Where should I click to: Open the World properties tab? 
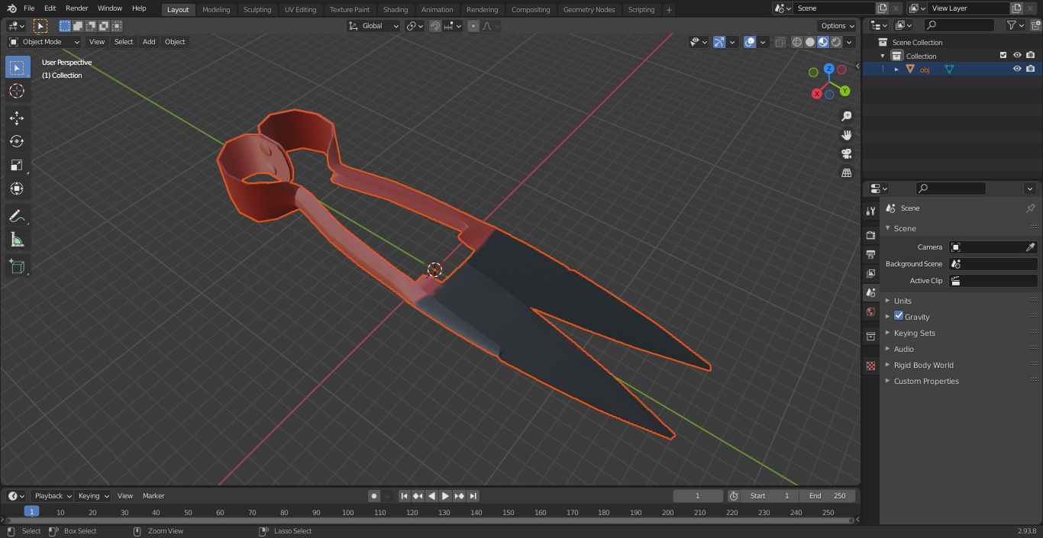(870, 311)
